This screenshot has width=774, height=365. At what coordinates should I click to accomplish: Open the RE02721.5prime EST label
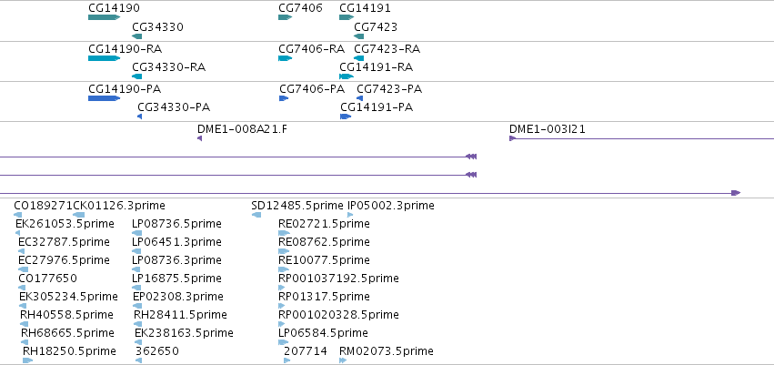click(x=324, y=224)
